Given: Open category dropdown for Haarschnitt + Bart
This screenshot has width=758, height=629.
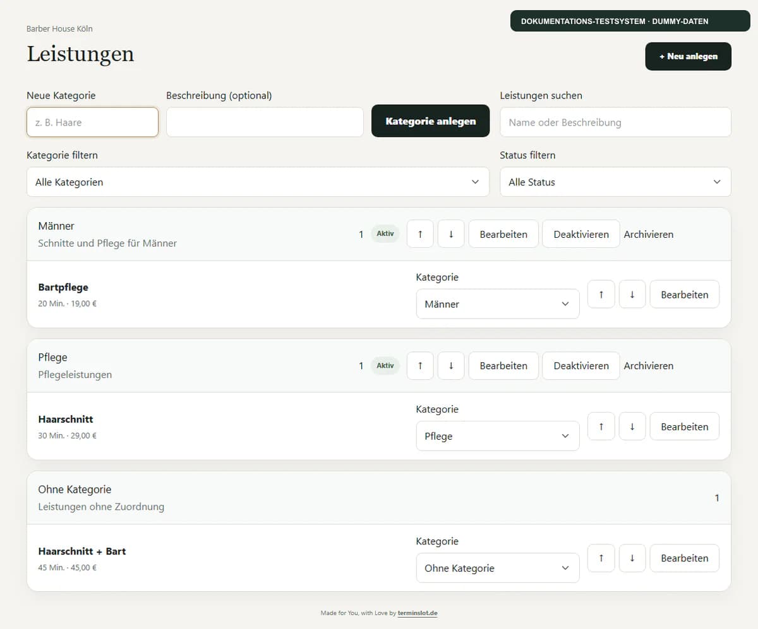Looking at the screenshot, I should [498, 568].
